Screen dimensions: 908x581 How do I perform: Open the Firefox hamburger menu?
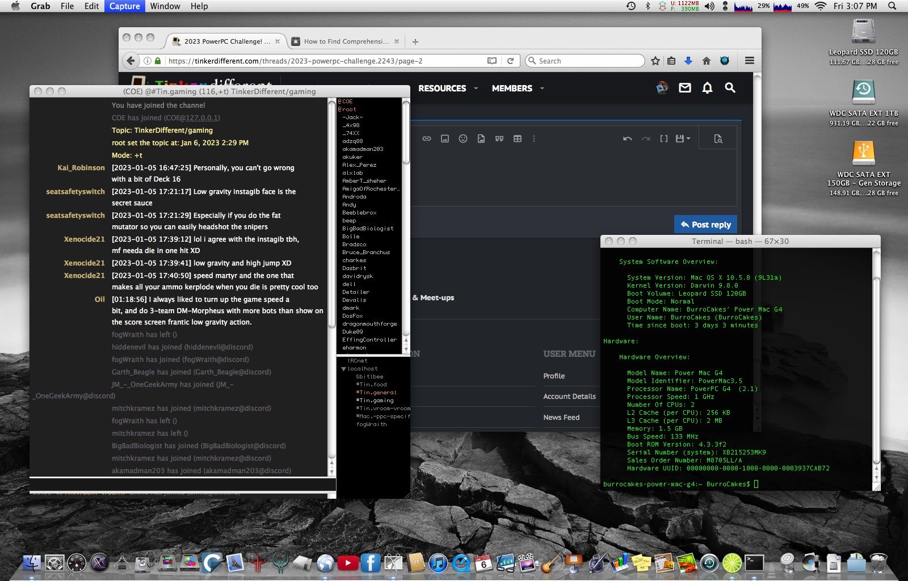point(750,61)
